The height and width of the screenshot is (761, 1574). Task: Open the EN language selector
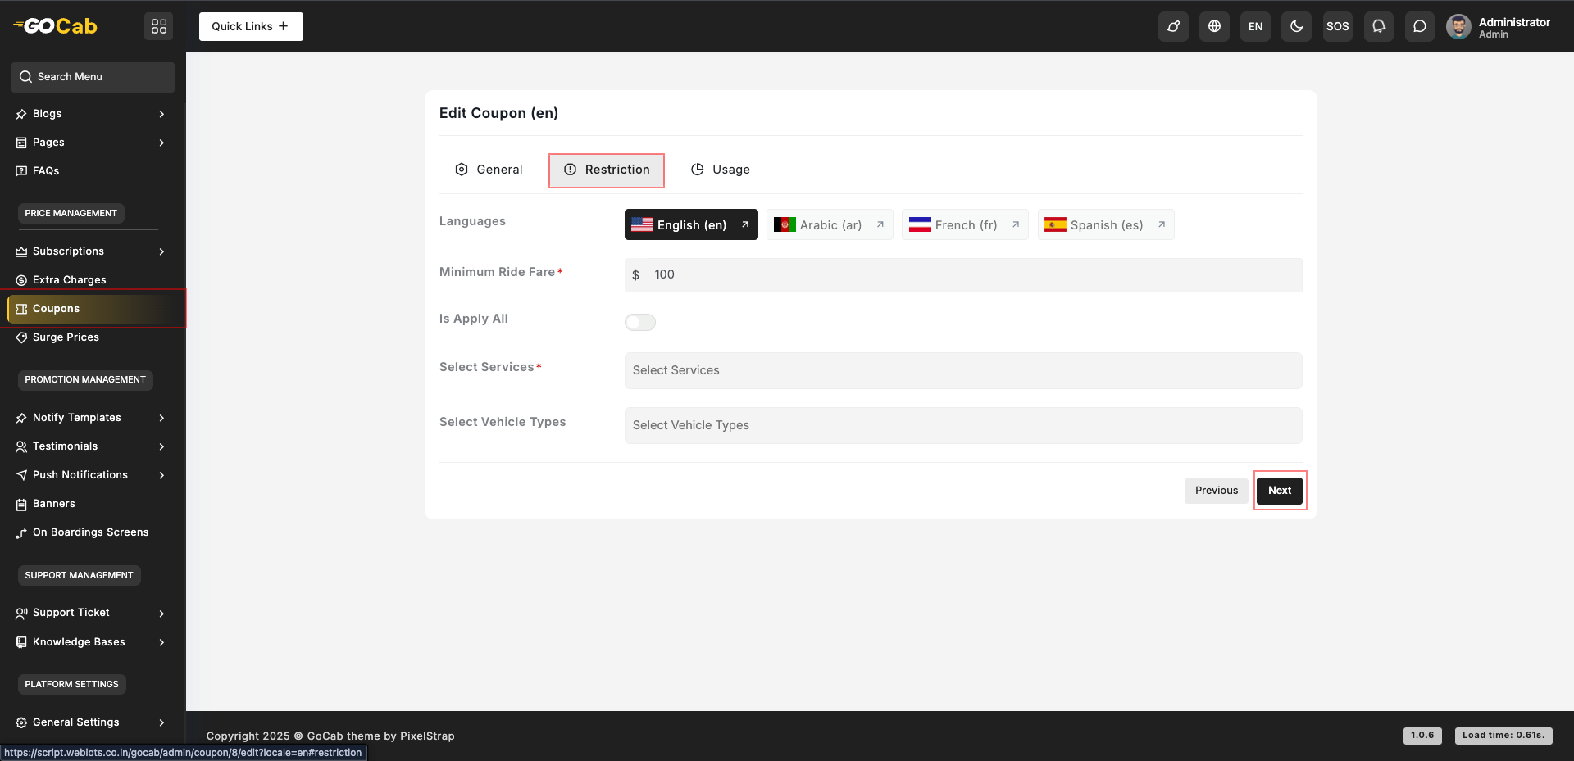[1255, 26]
